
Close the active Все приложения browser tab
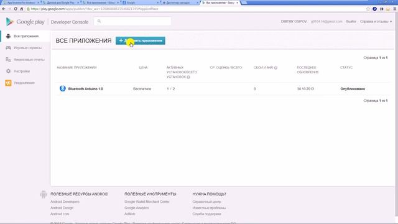[x=238, y=2]
